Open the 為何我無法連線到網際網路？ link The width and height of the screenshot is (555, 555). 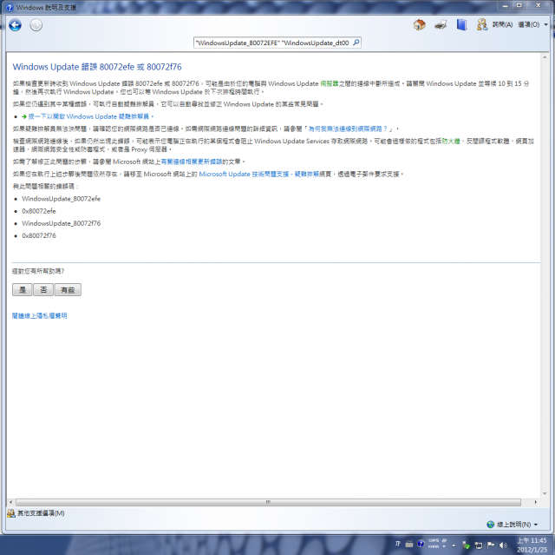click(348, 129)
